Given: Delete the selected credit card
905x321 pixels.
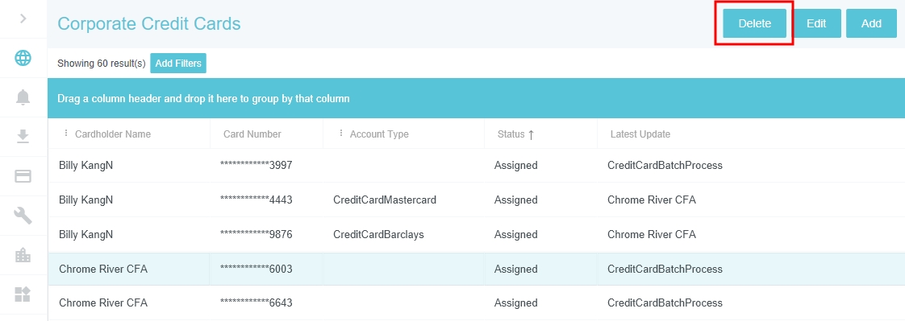Looking at the screenshot, I should point(754,23).
